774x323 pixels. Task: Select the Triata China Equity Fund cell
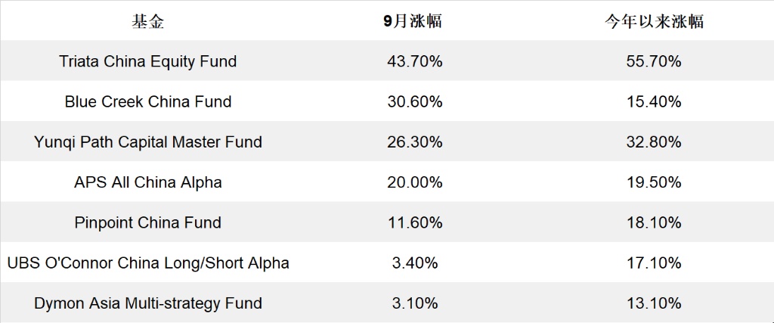pyautogui.click(x=147, y=61)
